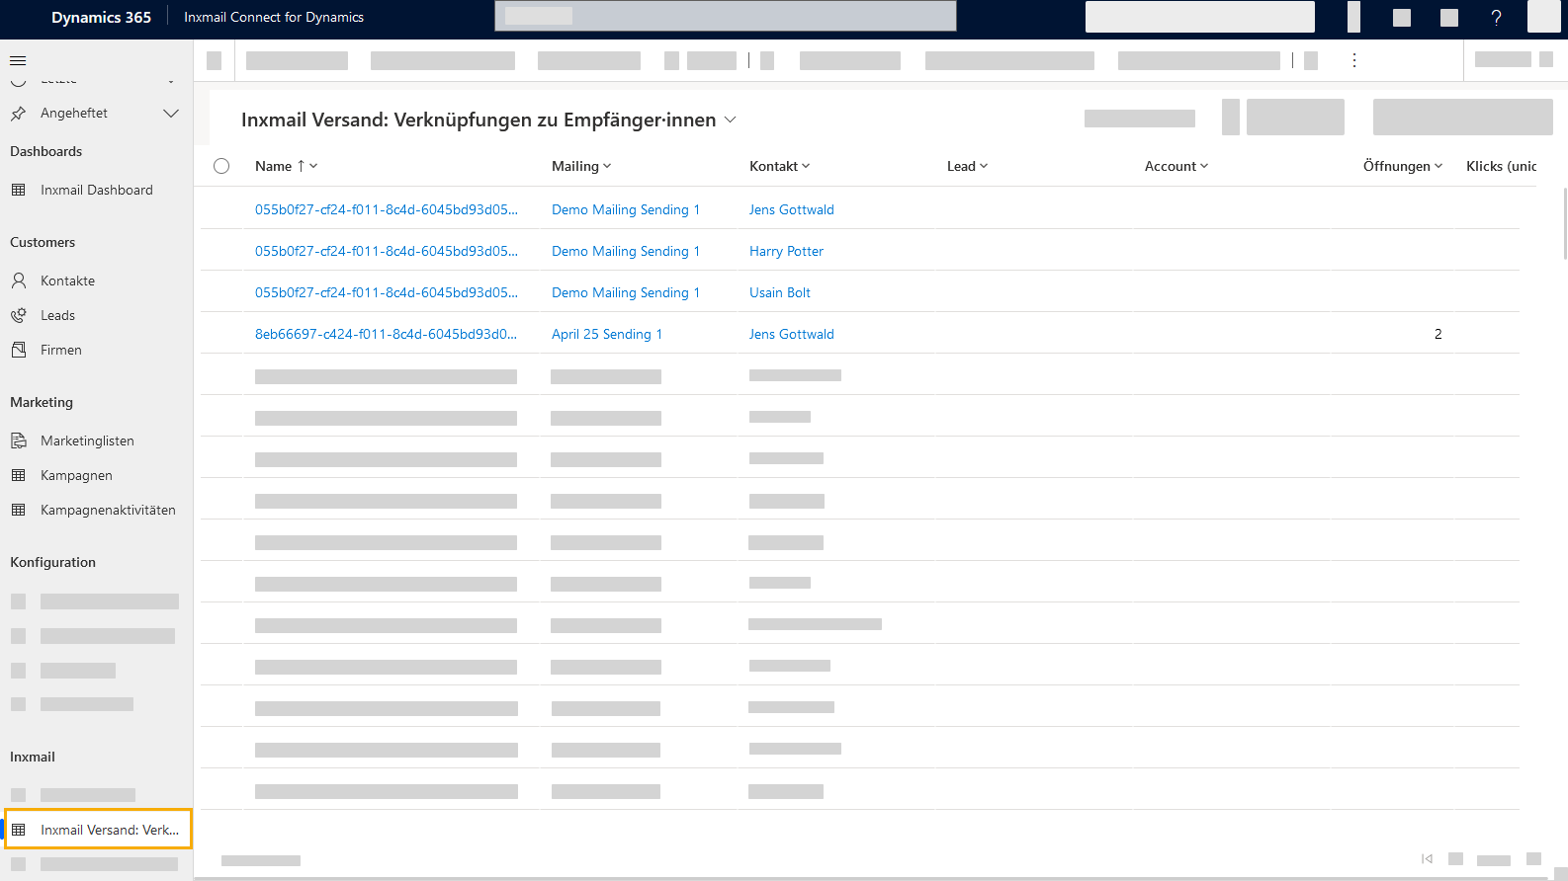Click the Kampagnen grid icon
Screen dimensions: 1568x881
[x=18, y=475]
